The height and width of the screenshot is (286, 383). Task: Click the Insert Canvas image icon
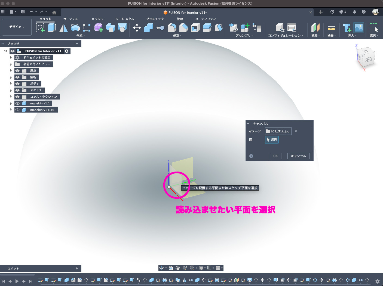coord(359,28)
